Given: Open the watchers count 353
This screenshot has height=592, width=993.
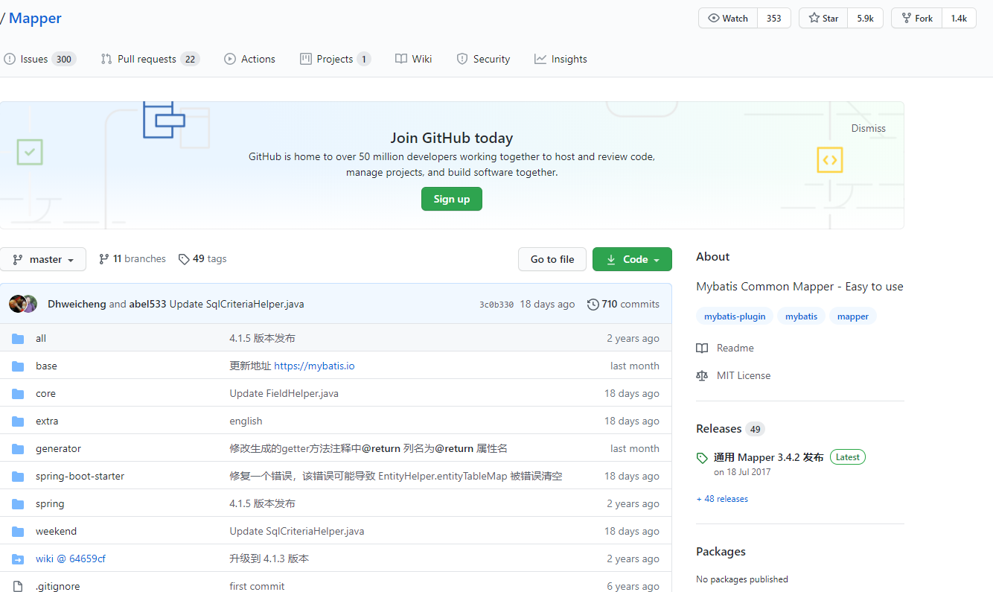Looking at the screenshot, I should pos(774,19).
